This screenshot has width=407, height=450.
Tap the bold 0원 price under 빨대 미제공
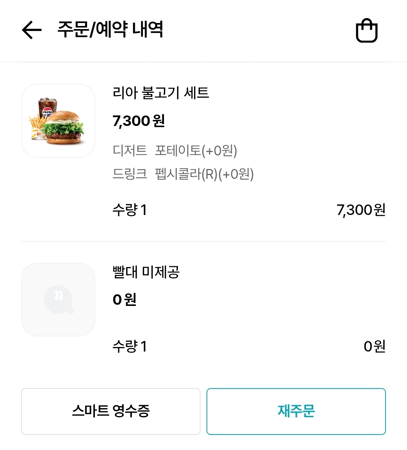coord(124,300)
